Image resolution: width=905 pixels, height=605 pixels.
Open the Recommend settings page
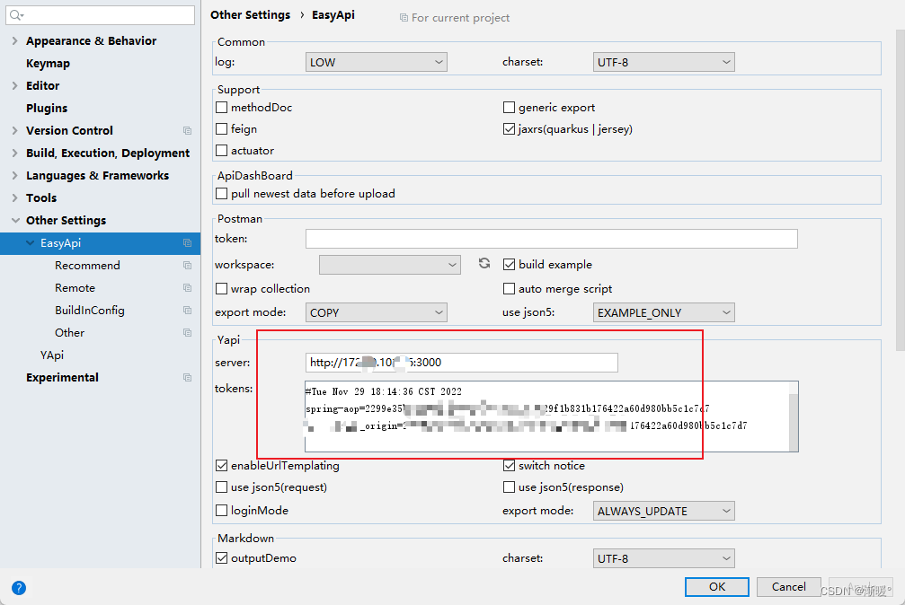pyautogui.click(x=87, y=266)
